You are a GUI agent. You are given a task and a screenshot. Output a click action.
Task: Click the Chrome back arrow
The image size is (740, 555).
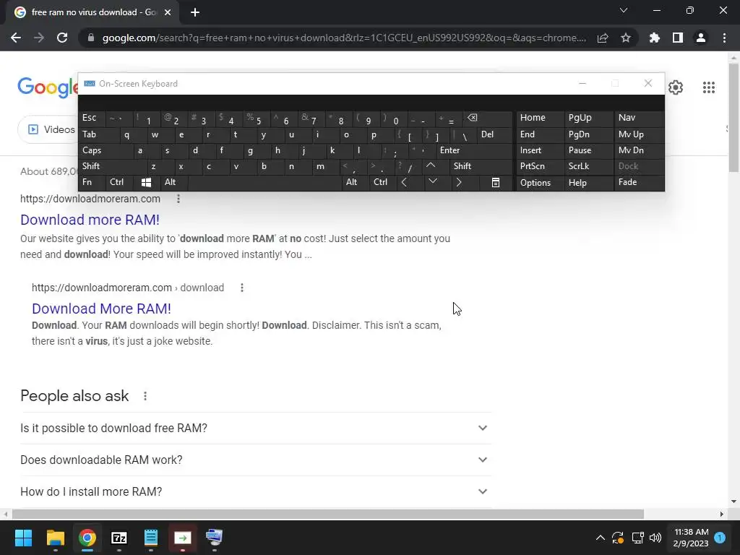click(x=16, y=38)
